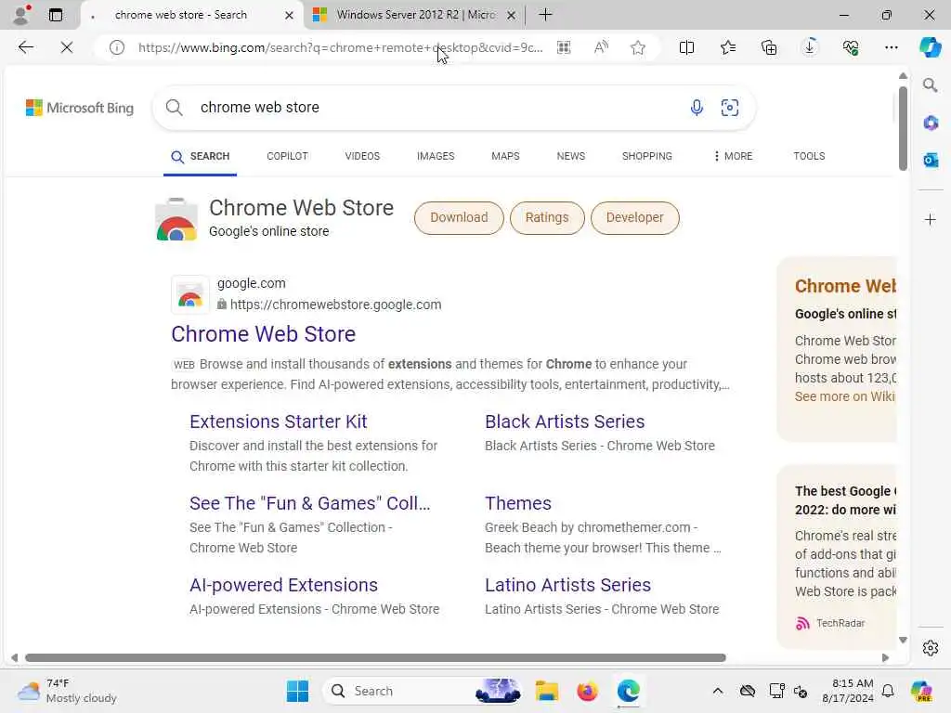951x713 pixels.
Task: Open the Favorites list icon
Action: pyautogui.click(x=728, y=47)
